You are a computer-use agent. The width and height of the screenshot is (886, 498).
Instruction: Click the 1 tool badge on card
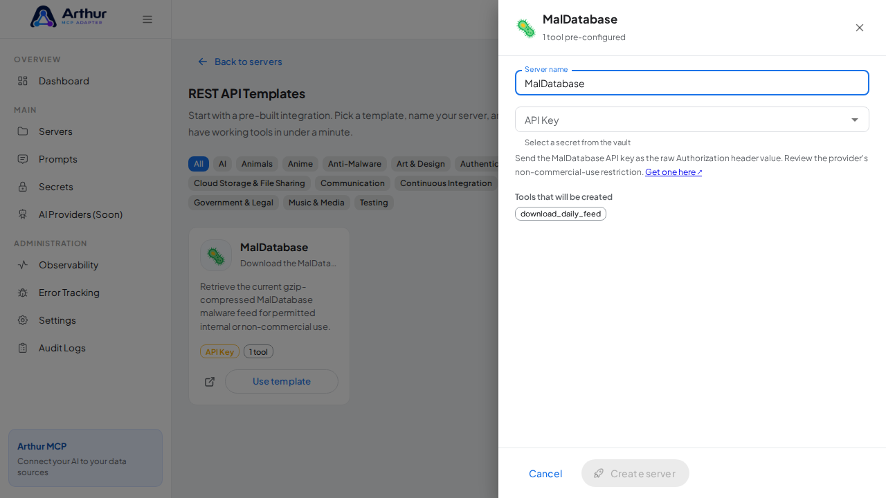click(x=258, y=351)
